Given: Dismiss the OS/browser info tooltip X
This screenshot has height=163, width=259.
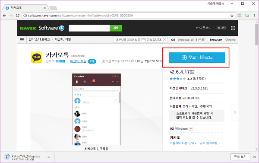Looking at the screenshot, I should point(164,39).
